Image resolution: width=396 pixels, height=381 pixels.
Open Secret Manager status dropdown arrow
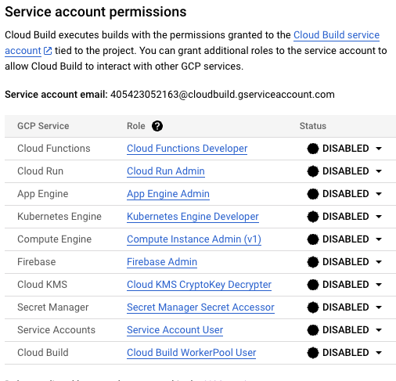[379, 307]
